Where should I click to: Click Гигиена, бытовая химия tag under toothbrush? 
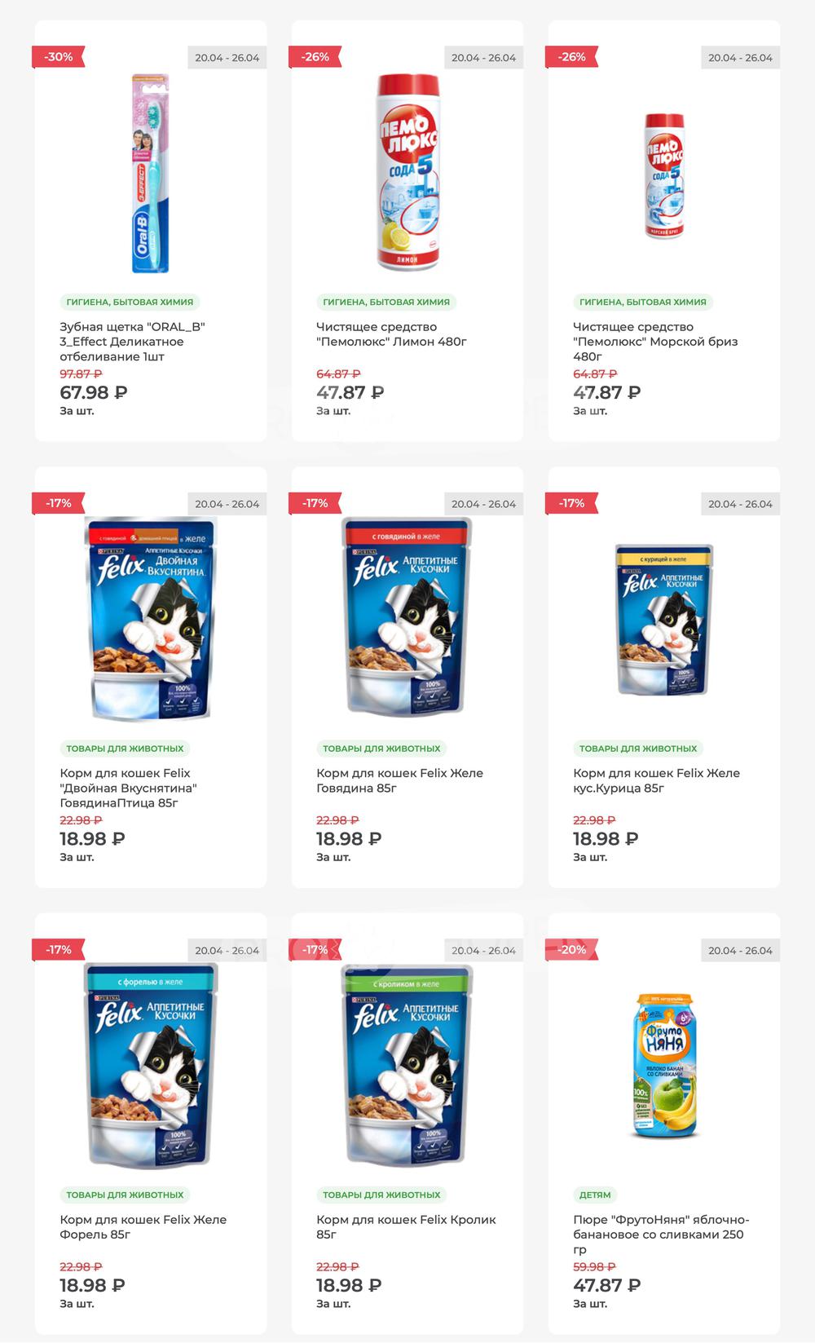[130, 302]
